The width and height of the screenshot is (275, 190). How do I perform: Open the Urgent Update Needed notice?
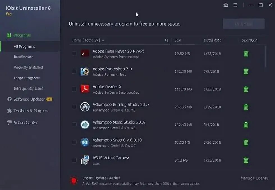[x=101, y=178]
